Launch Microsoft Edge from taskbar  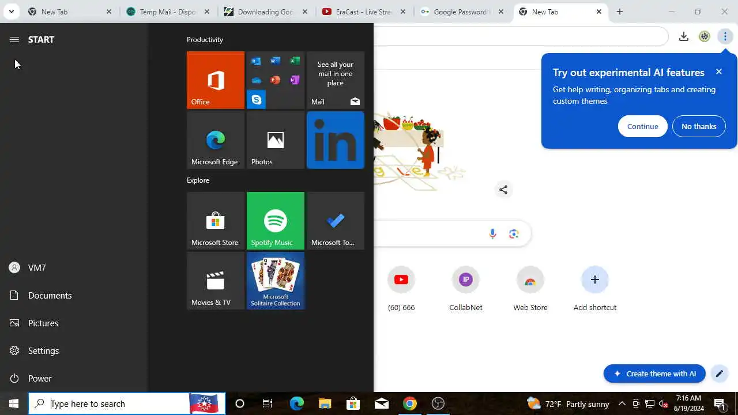[x=296, y=403]
